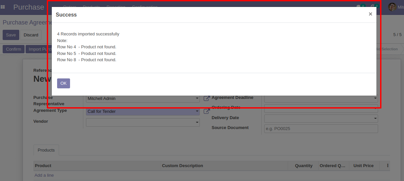Switch to the Products tab
The image size is (404, 181).
tap(46, 150)
